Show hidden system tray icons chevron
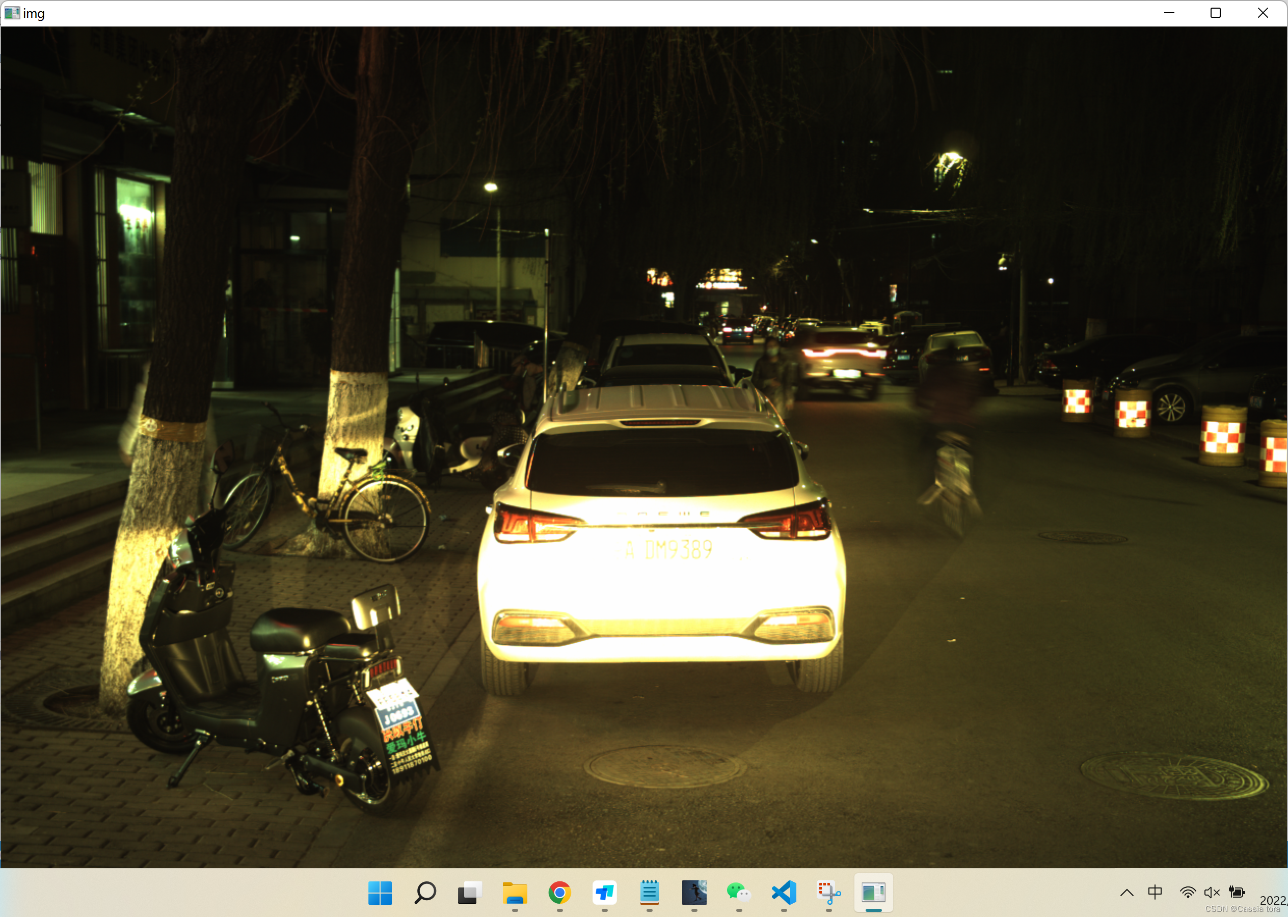The width and height of the screenshot is (1288, 917). click(x=1126, y=893)
